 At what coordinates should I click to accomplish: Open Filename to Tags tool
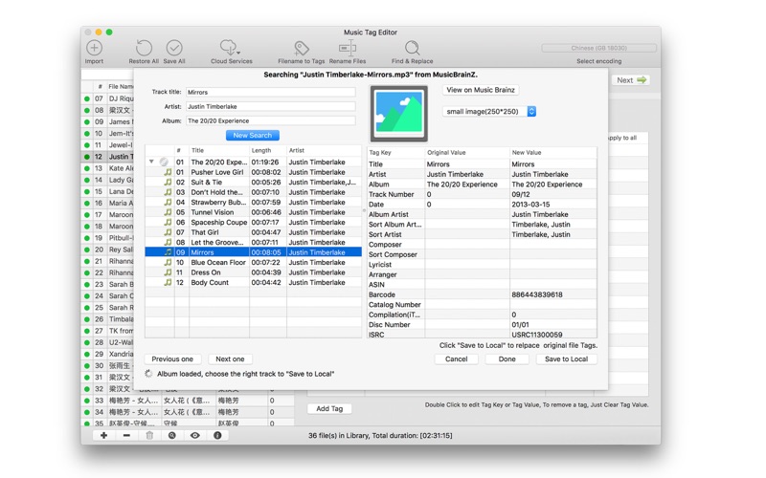click(301, 49)
